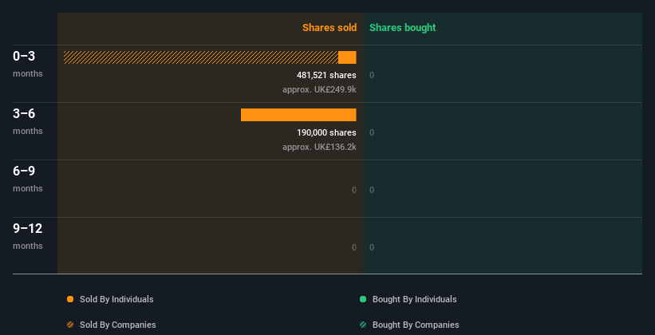Click the shares sold 0 in 6–9 months row
The height and width of the screenshot is (335, 655).
353,190
